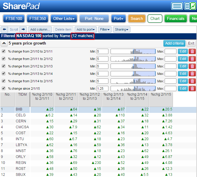Click histogram slider for % change since 2/1/15

[x=133, y=88]
